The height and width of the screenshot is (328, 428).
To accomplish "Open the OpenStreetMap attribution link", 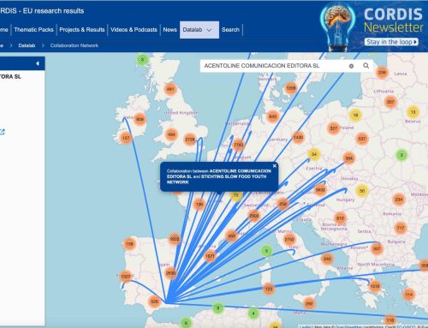I will (x=348, y=326).
